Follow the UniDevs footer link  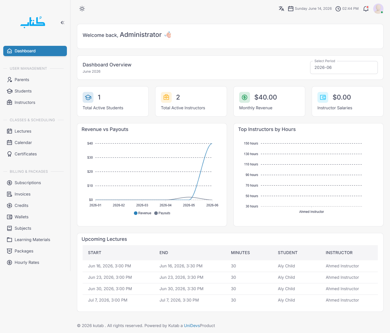(x=192, y=326)
